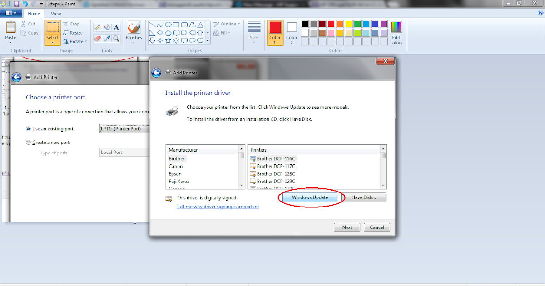
Task: Select Brother DCP-116C printer
Action: [273, 158]
